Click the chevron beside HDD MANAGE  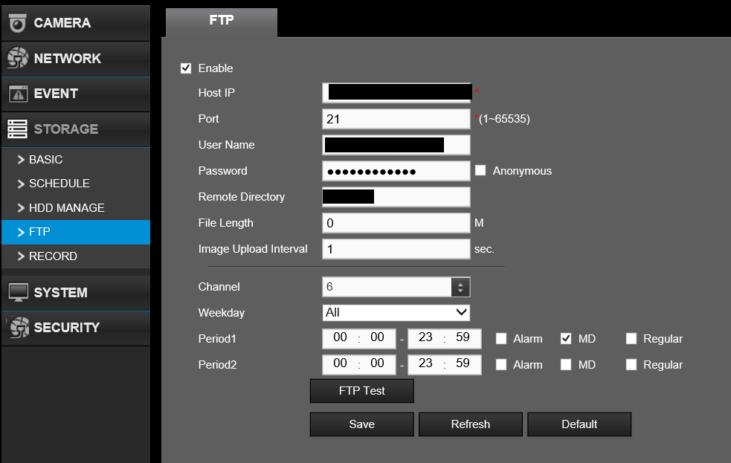tap(21, 208)
